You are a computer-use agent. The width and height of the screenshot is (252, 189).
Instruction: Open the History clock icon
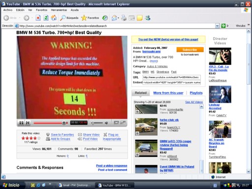coord(105,18)
